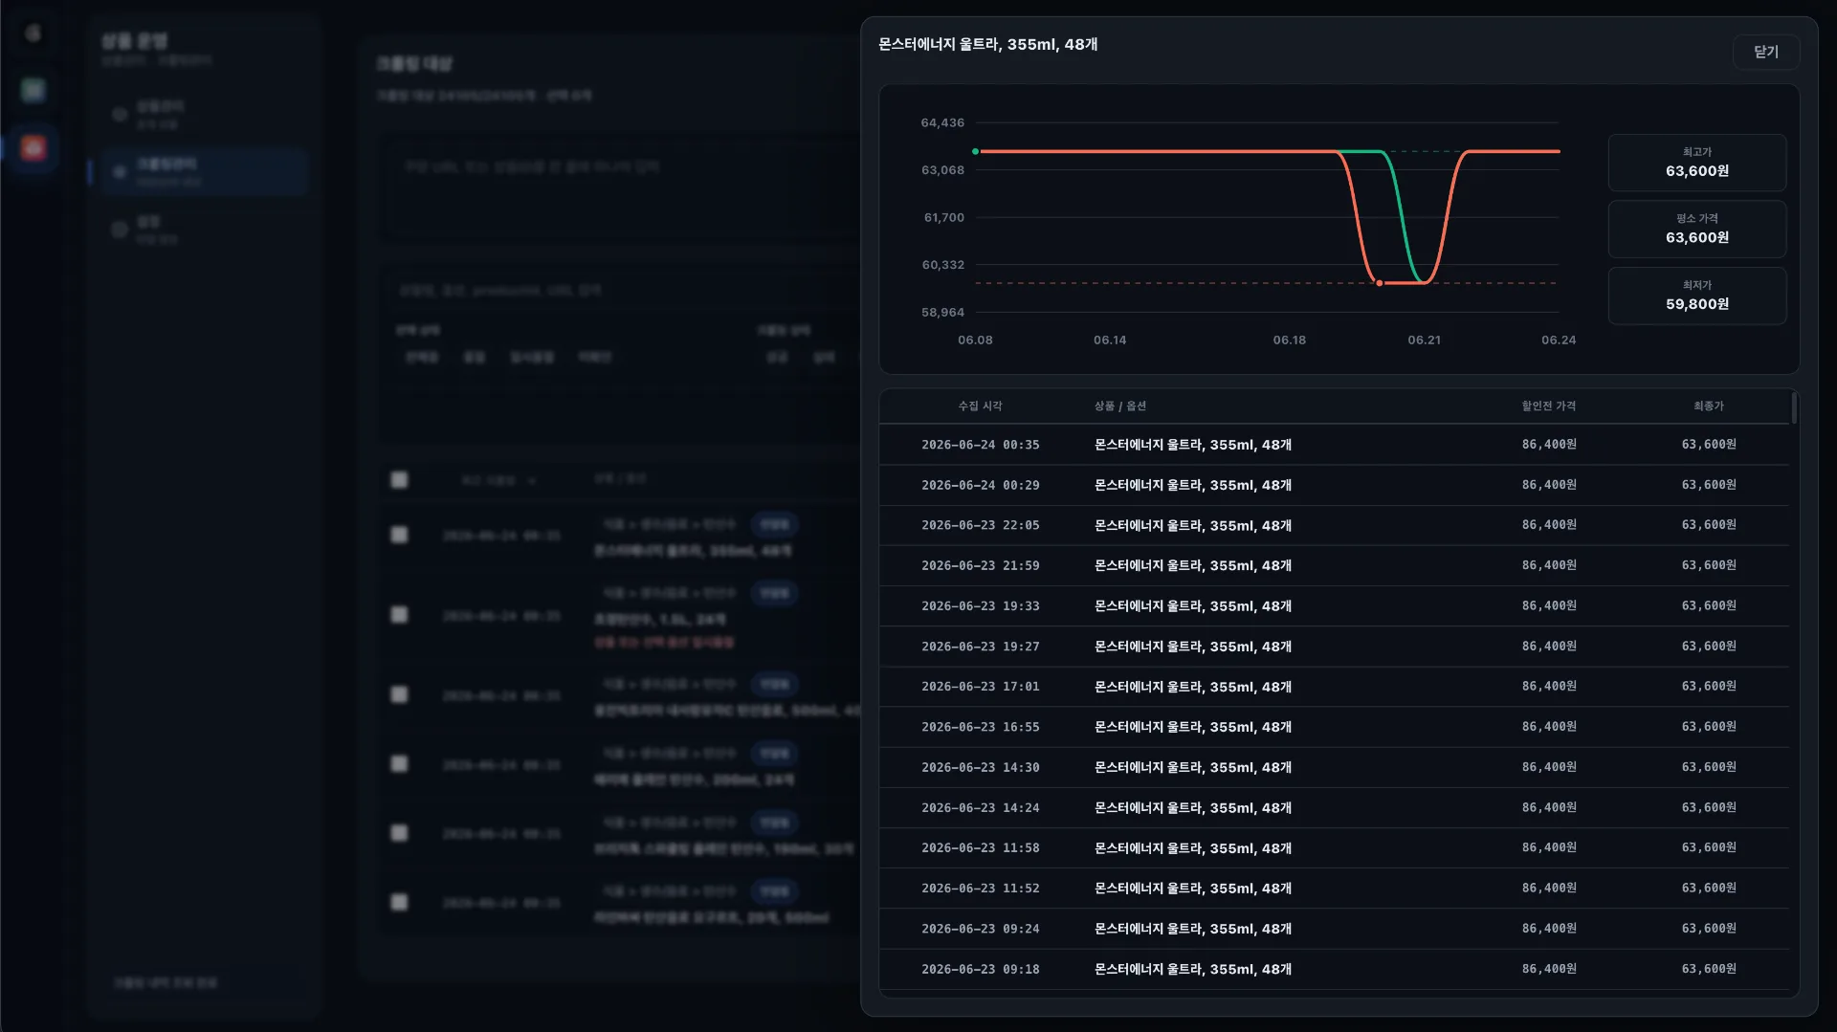The height and width of the screenshot is (1032, 1837).
Task: Close the price history panel with 닫기
Action: pos(1765,52)
